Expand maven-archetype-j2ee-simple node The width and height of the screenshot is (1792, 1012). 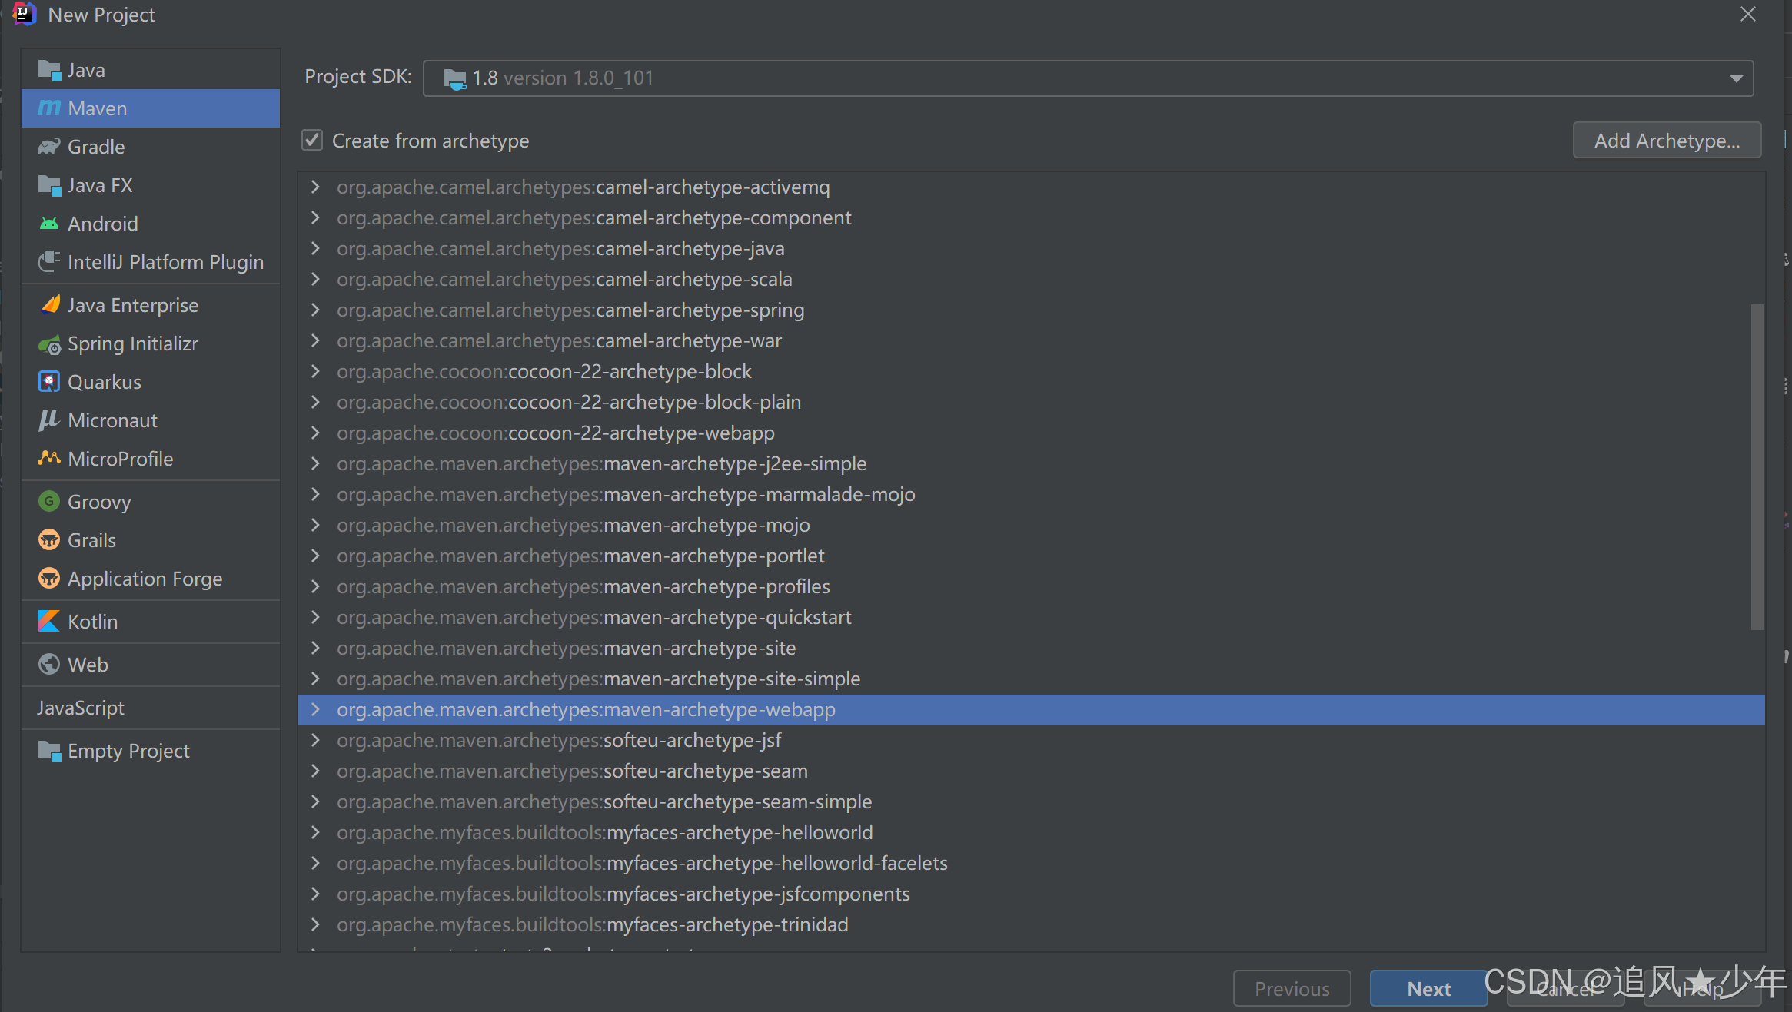(315, 463)
